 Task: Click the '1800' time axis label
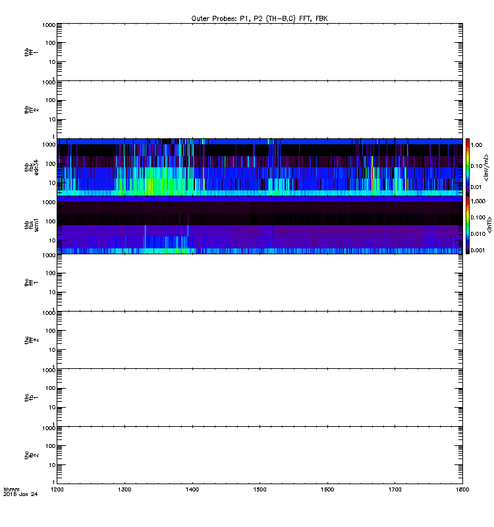pos(462,489)
